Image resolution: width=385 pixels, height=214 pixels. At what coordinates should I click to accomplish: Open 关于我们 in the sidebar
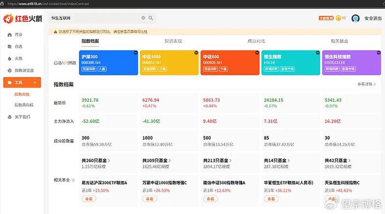(x=23, y=117)
